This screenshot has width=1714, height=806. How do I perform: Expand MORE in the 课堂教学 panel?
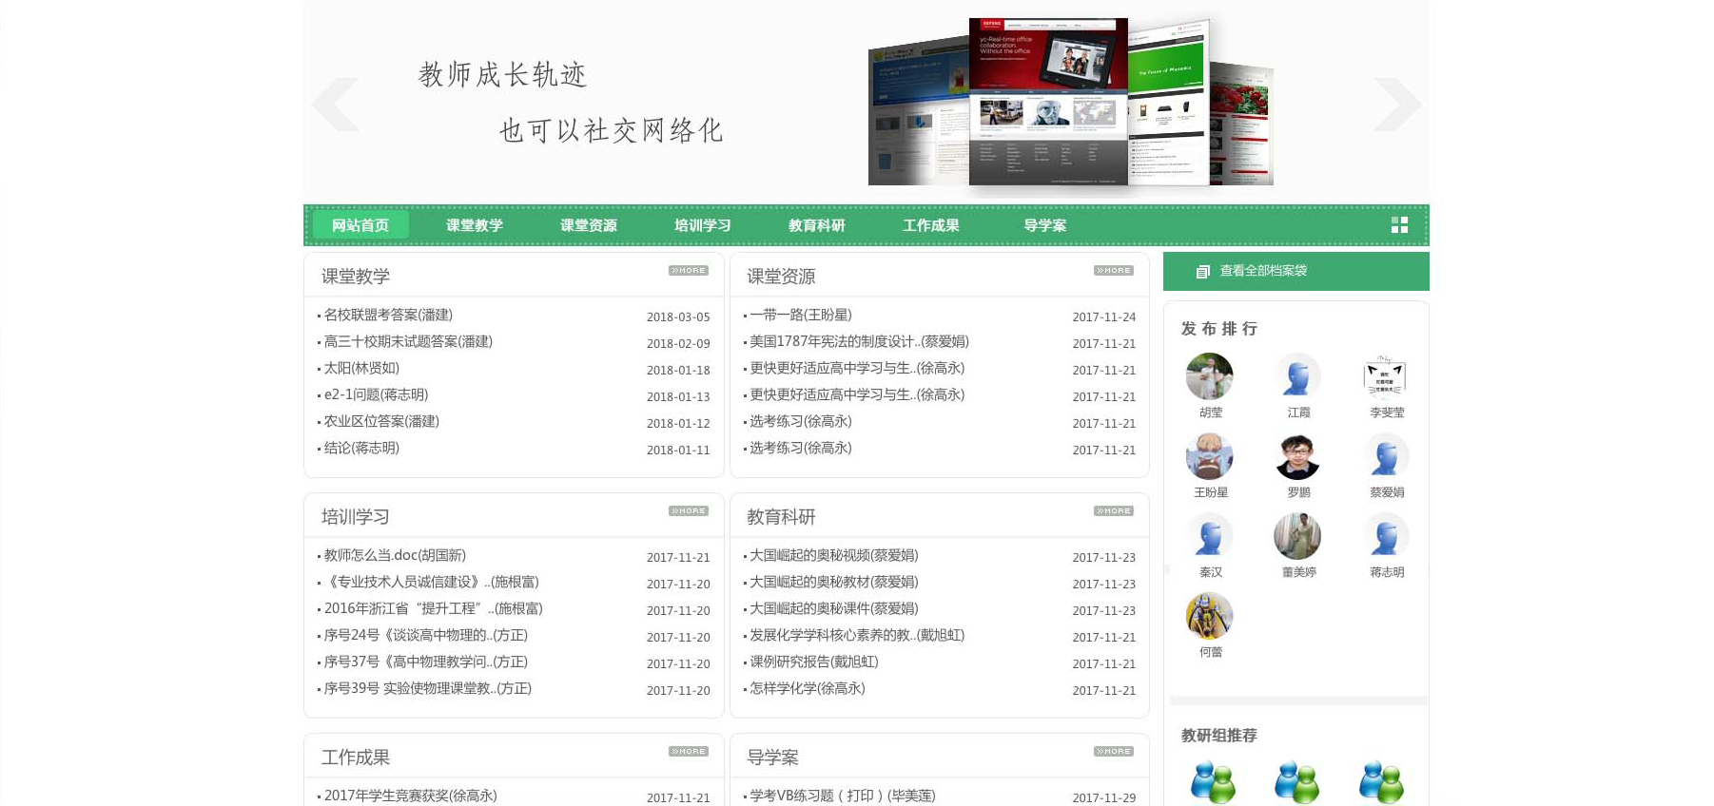click(688, 271)
